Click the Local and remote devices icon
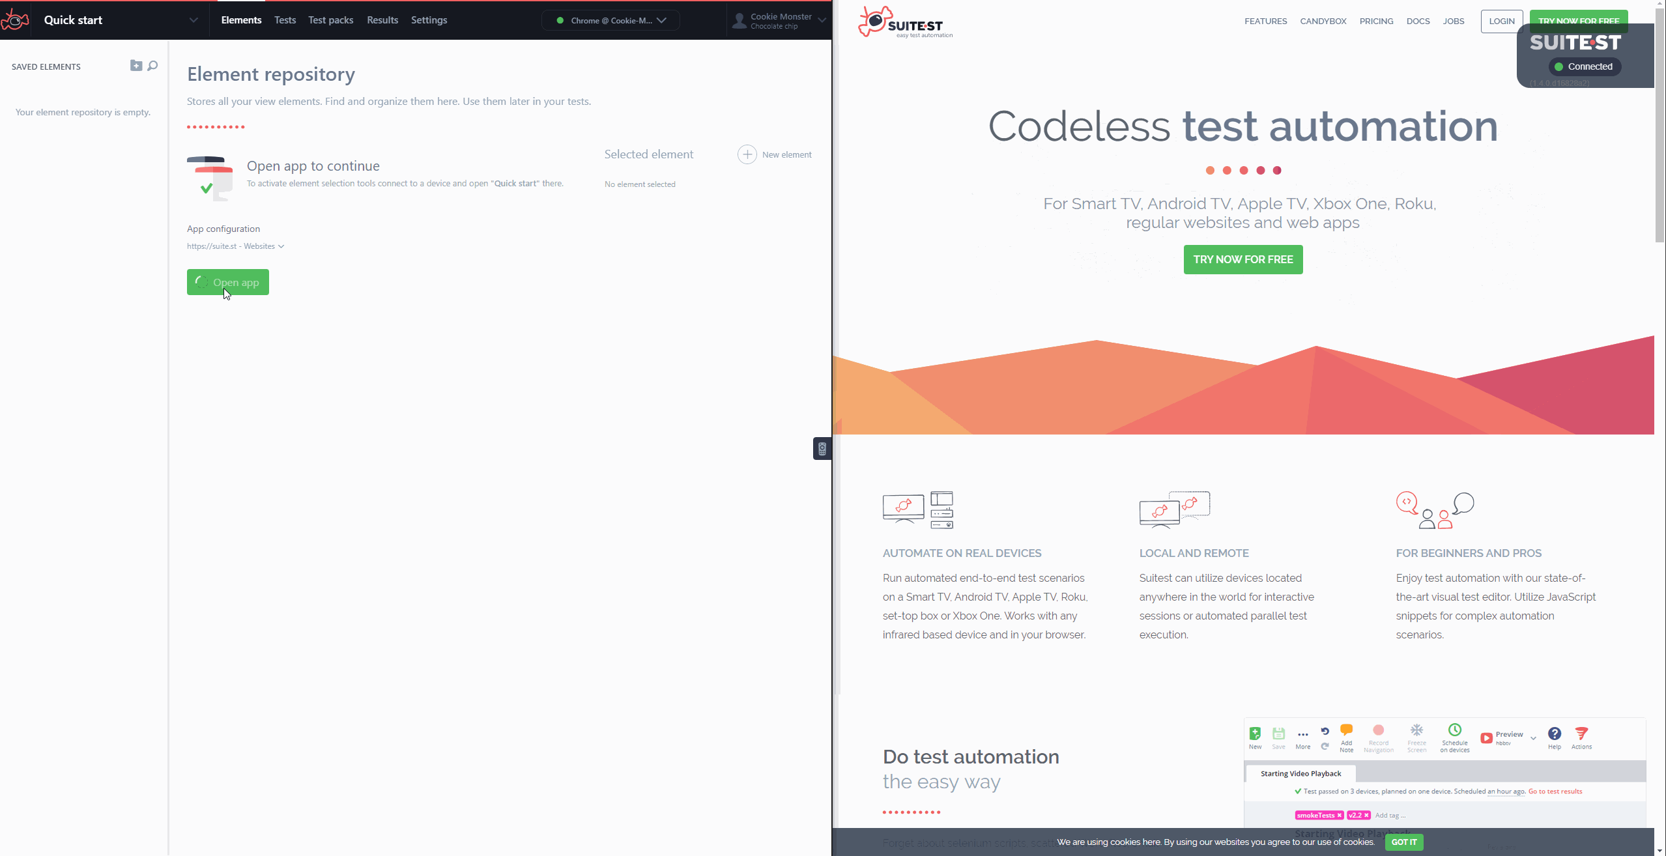The width and height of the screenshot is (1666, 856). [1175, 509]
